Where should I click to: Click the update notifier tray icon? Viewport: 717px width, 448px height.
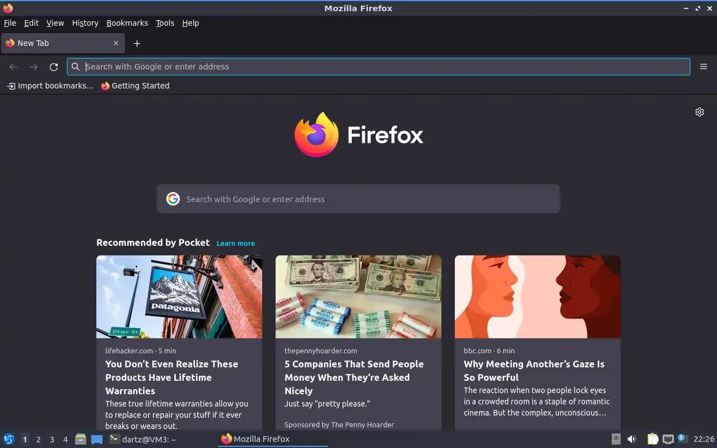point(682,438)
